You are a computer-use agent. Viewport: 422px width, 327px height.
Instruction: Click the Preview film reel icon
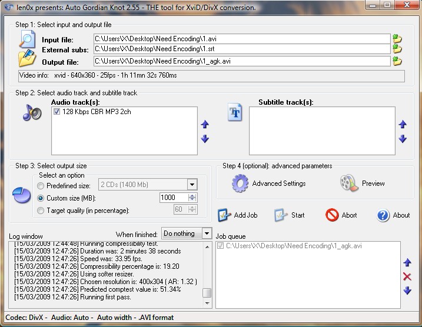click(x=349, y=183)
